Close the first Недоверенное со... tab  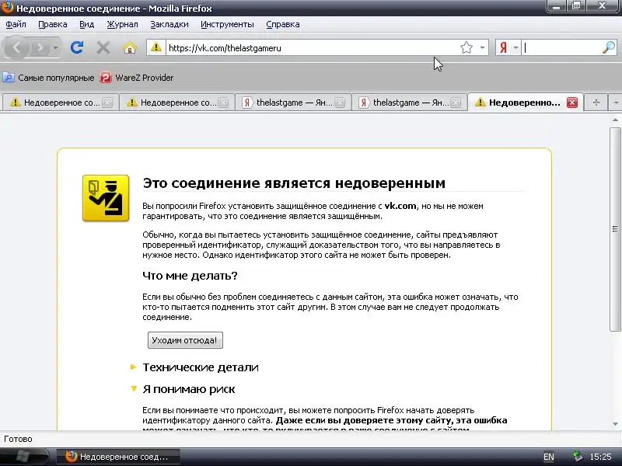[107, 103]
